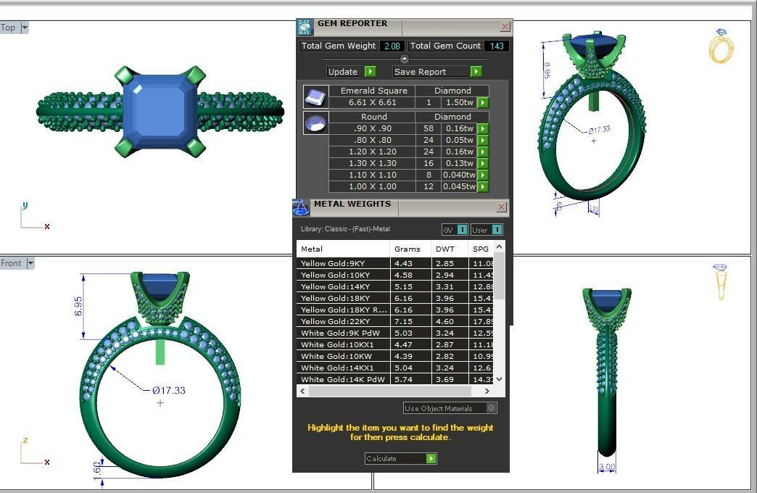Viewport: 757px width, 493px height.
Task: Click the Ø17.33 dimension in Front view
Action: click(168, 390)
